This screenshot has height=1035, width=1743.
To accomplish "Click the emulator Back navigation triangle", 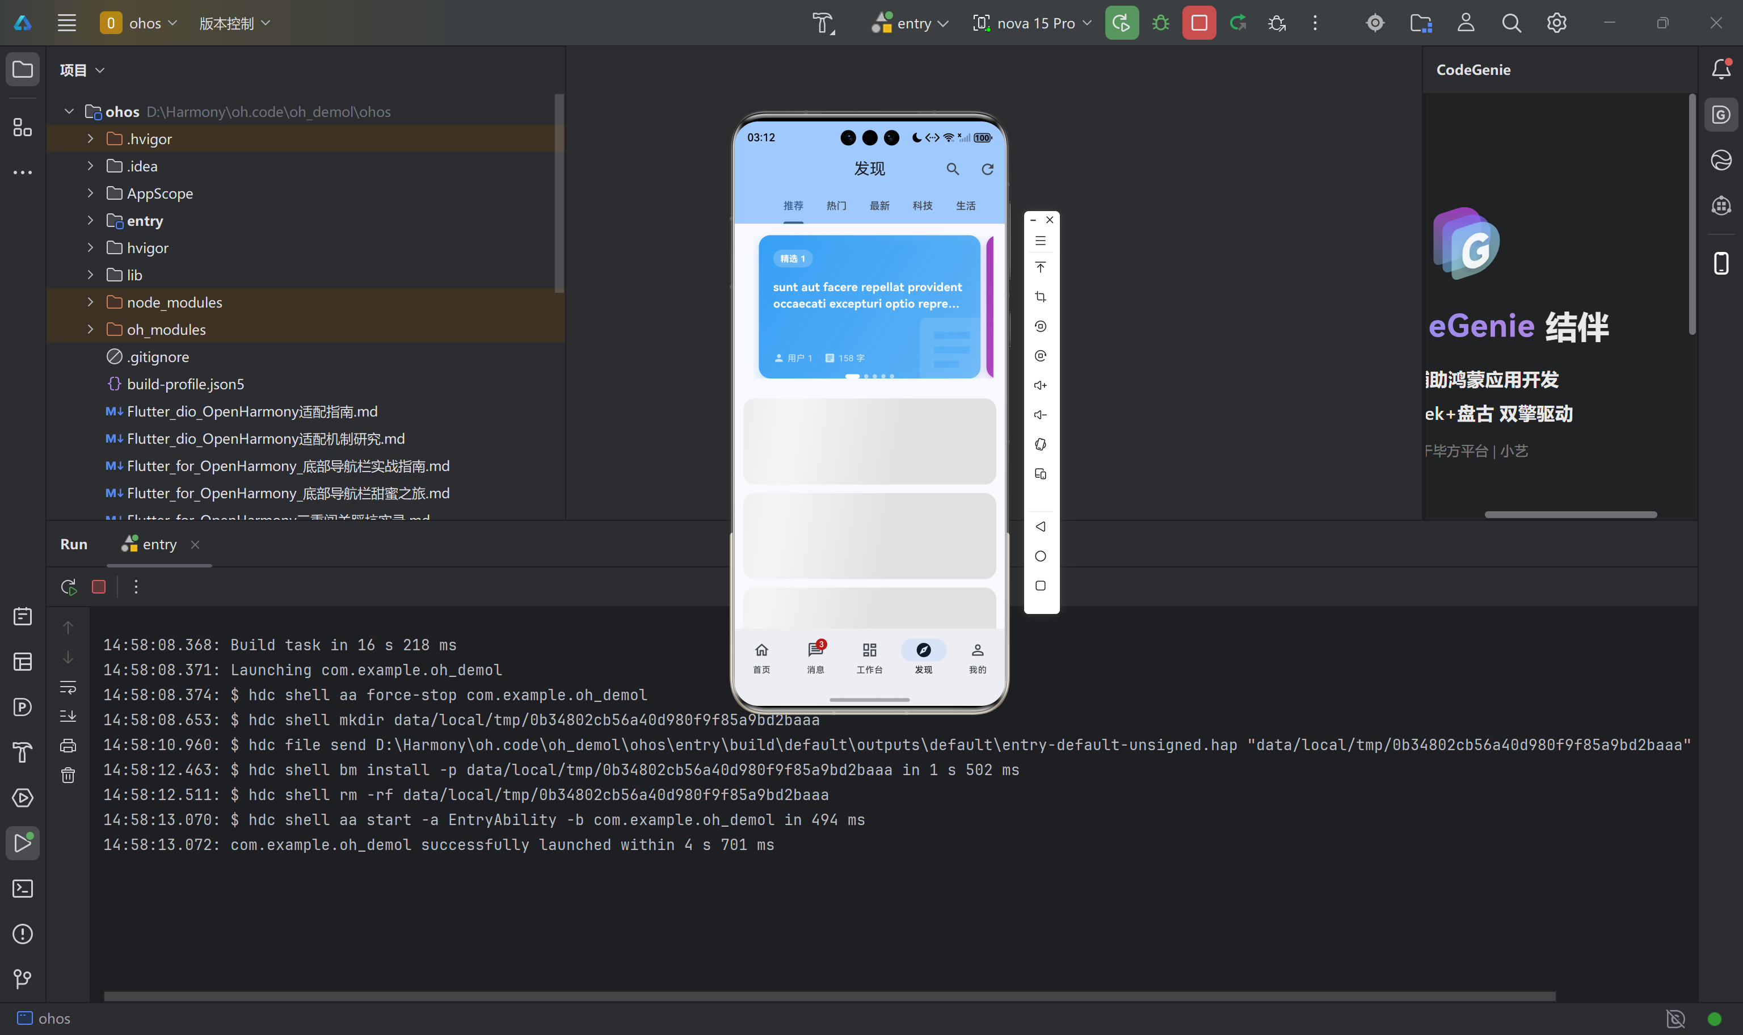I will [1040, 527].
